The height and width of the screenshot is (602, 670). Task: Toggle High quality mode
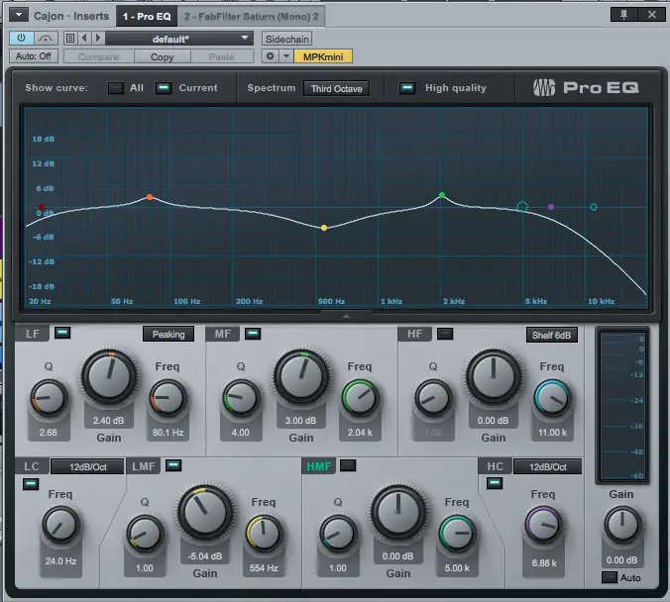pyautogui.click(x=407, y=88)
